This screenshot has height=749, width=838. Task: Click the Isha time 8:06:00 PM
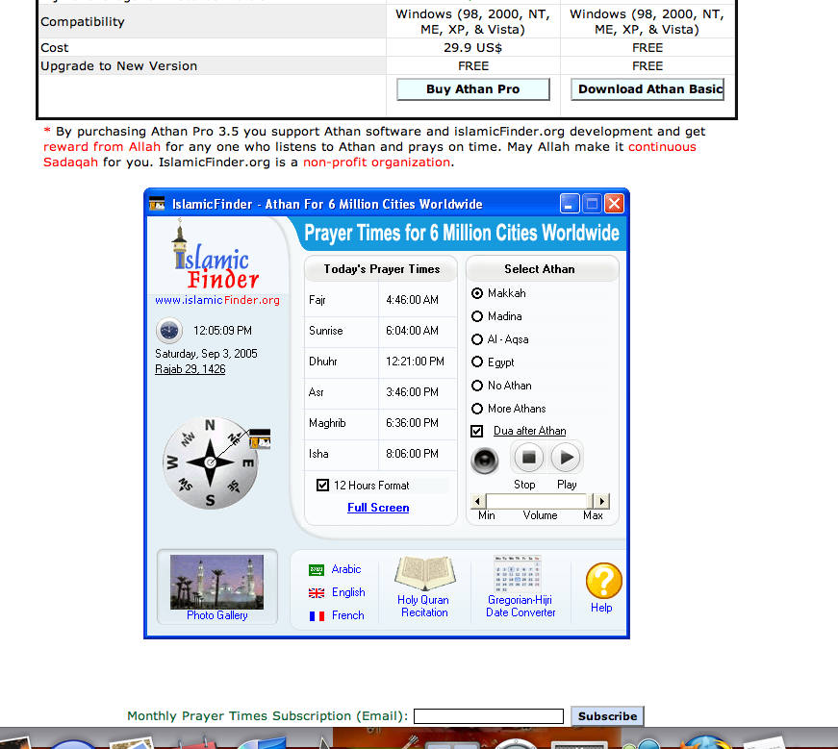(412, 454)
